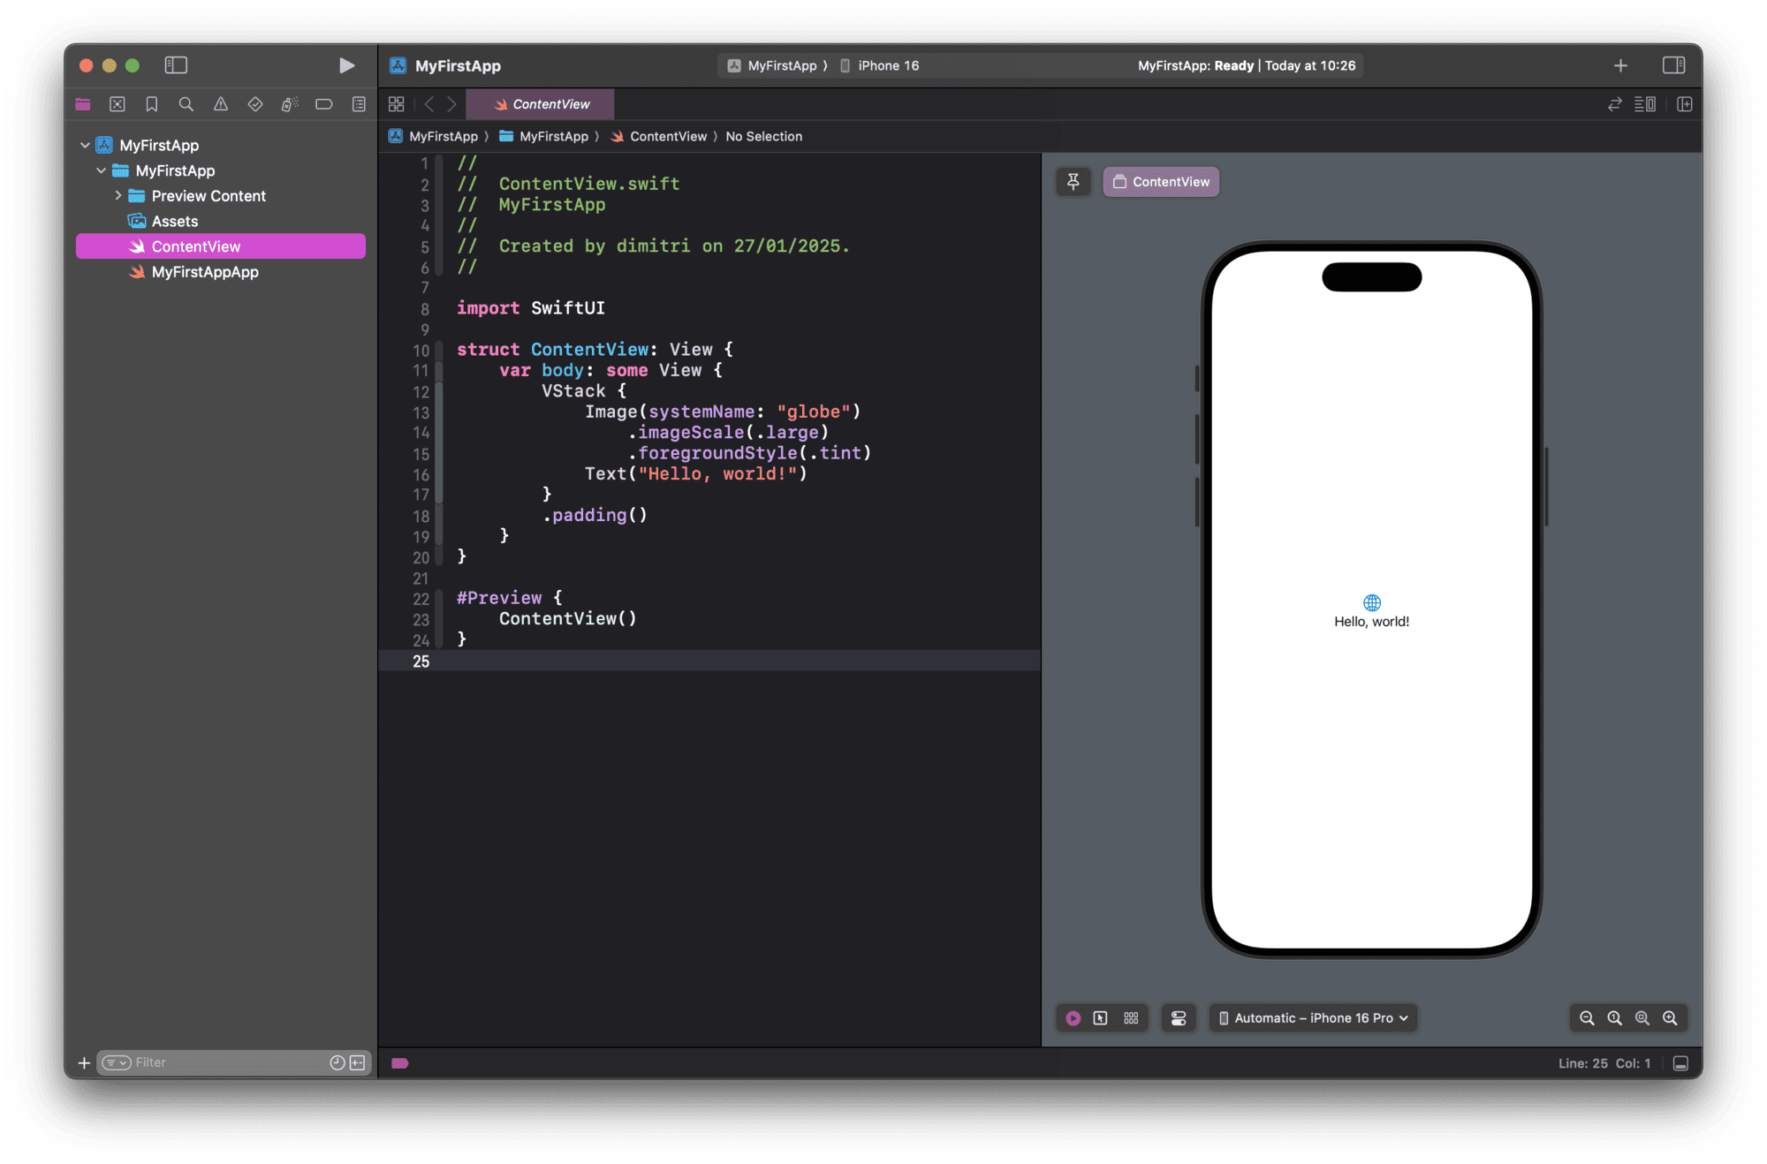Image resolution: width=1767 pixels, height=1164 pixels.
Task: Open the Debug navigator spray icon
Action: 290,104
